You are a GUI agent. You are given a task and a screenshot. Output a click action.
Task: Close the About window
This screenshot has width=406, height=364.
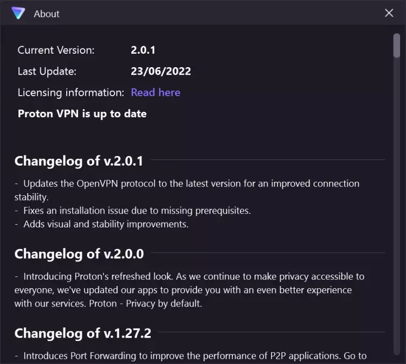click(389, 13)
